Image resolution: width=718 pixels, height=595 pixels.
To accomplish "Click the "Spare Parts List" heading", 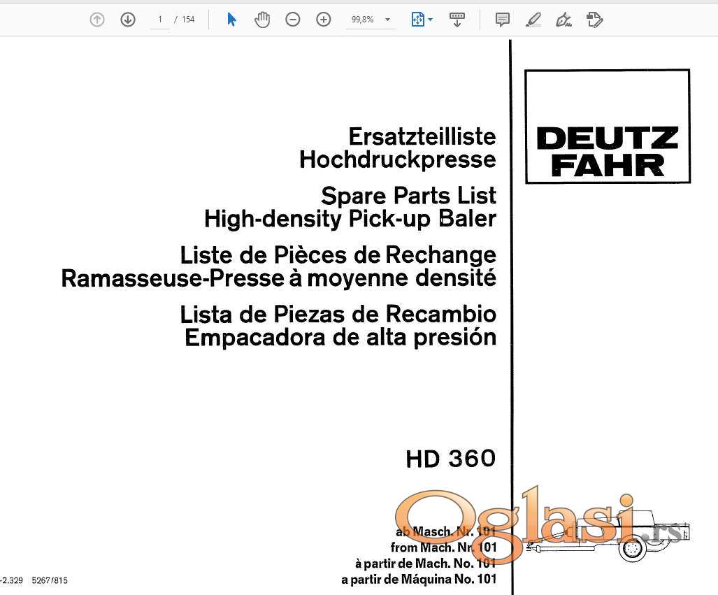I will pos(408,196).
